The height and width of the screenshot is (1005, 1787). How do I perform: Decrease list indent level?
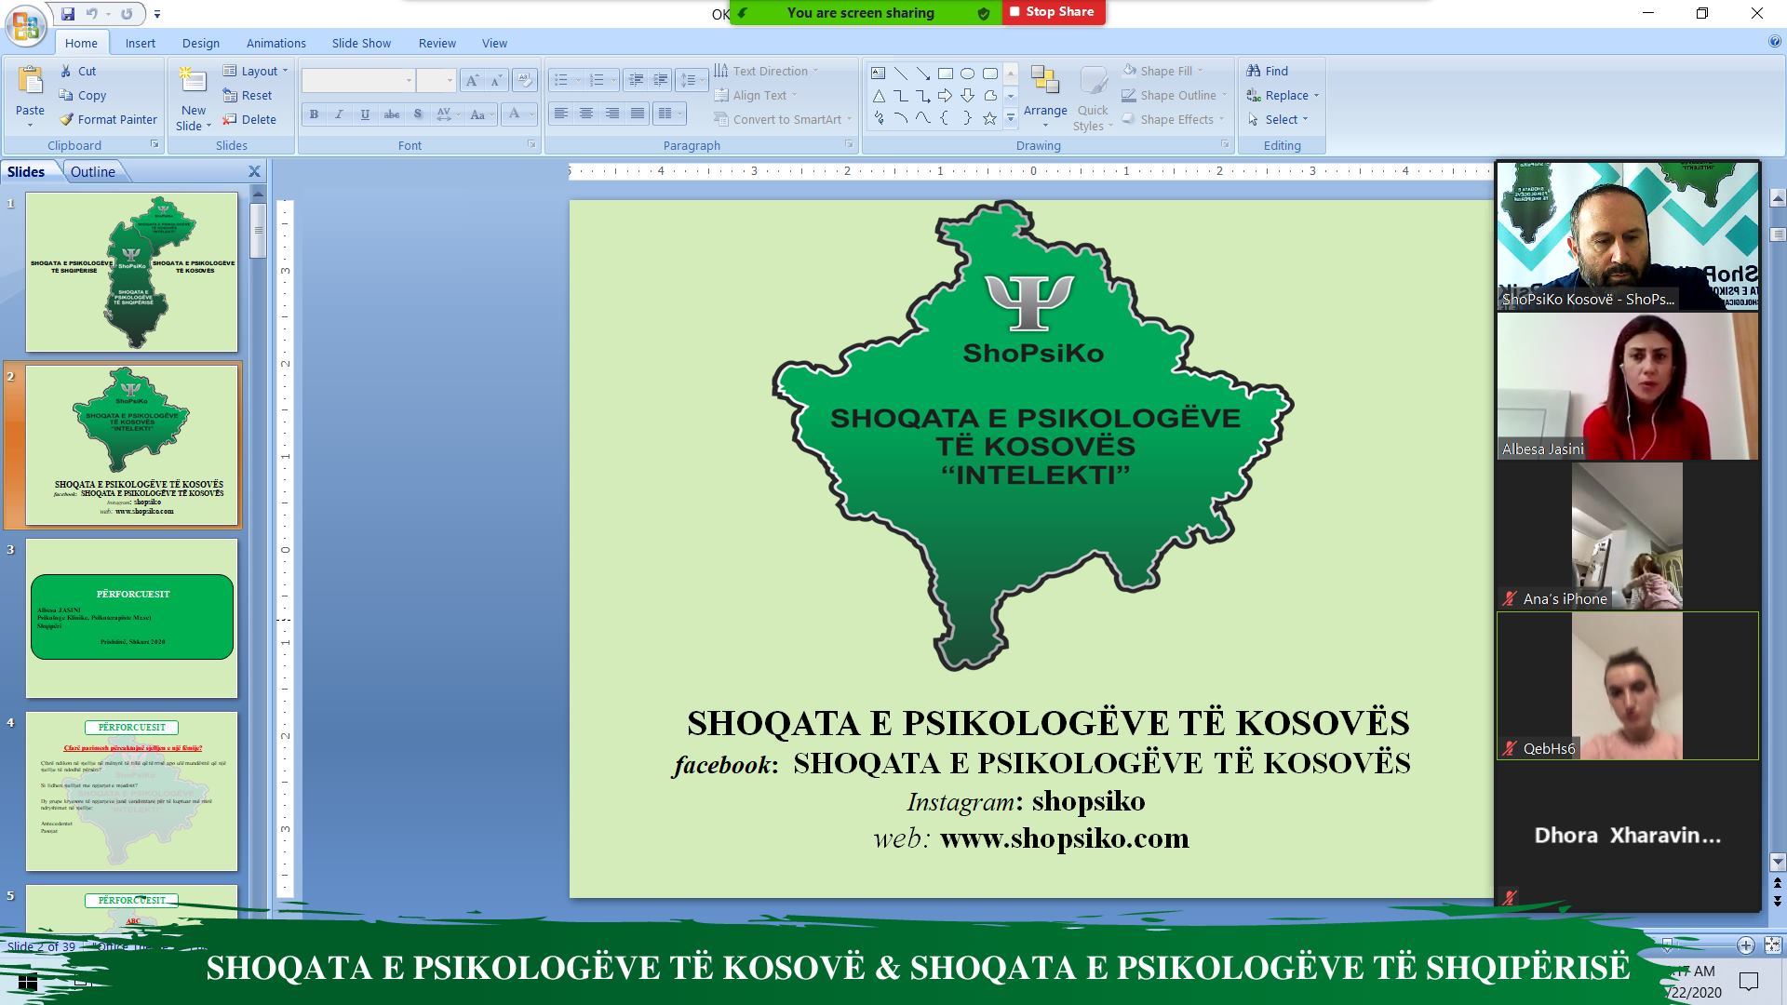(x=636, y=80)
